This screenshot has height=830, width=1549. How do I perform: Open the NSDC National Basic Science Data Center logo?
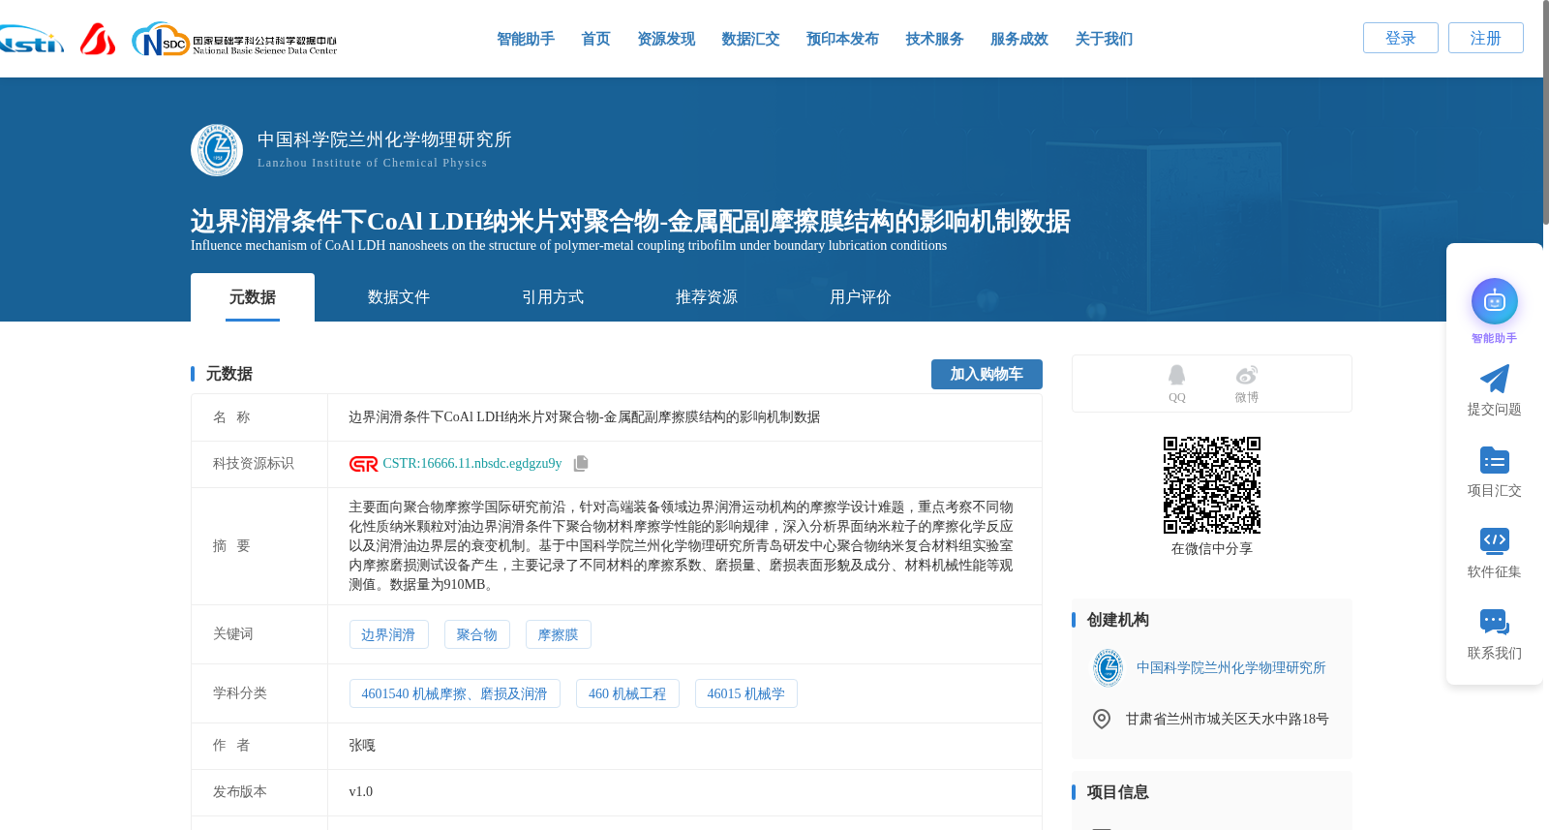234,40
